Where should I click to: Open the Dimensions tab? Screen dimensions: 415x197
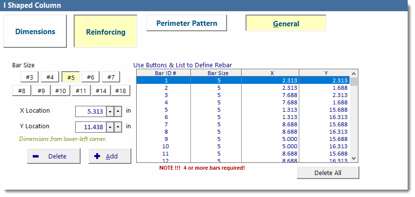(35, 31)
